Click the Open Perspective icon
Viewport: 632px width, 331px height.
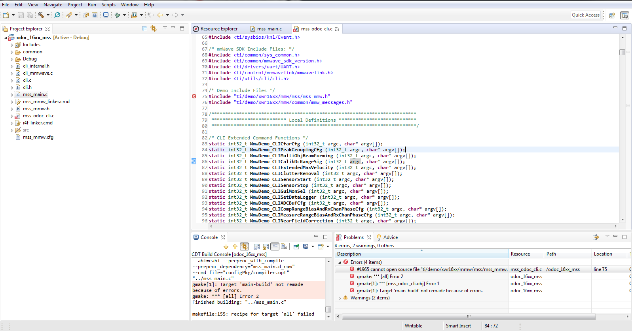pos(612,15)
